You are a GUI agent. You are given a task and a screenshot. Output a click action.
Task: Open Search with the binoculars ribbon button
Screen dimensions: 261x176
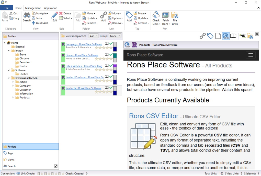click(x=27, y=17)
